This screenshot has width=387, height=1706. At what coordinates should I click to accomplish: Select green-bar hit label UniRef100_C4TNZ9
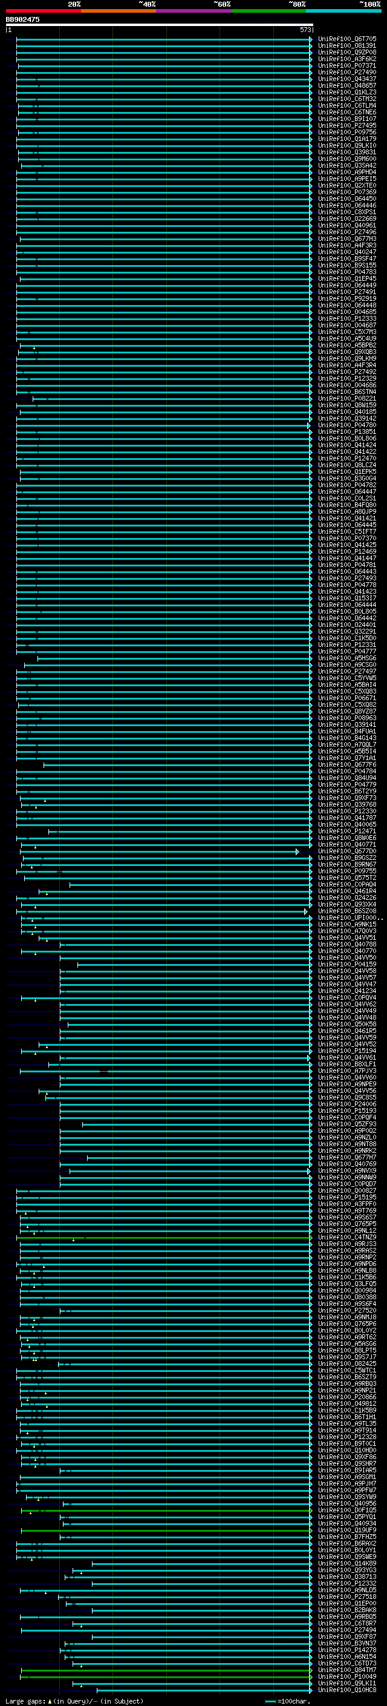pos(347,1237)
